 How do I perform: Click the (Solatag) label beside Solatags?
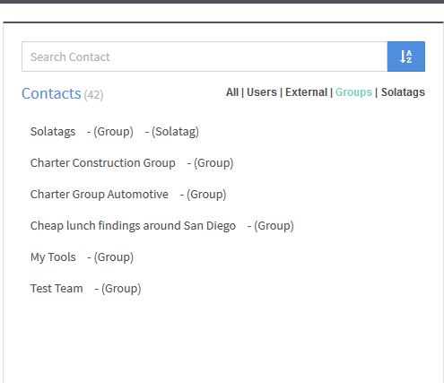pos(172,132)
